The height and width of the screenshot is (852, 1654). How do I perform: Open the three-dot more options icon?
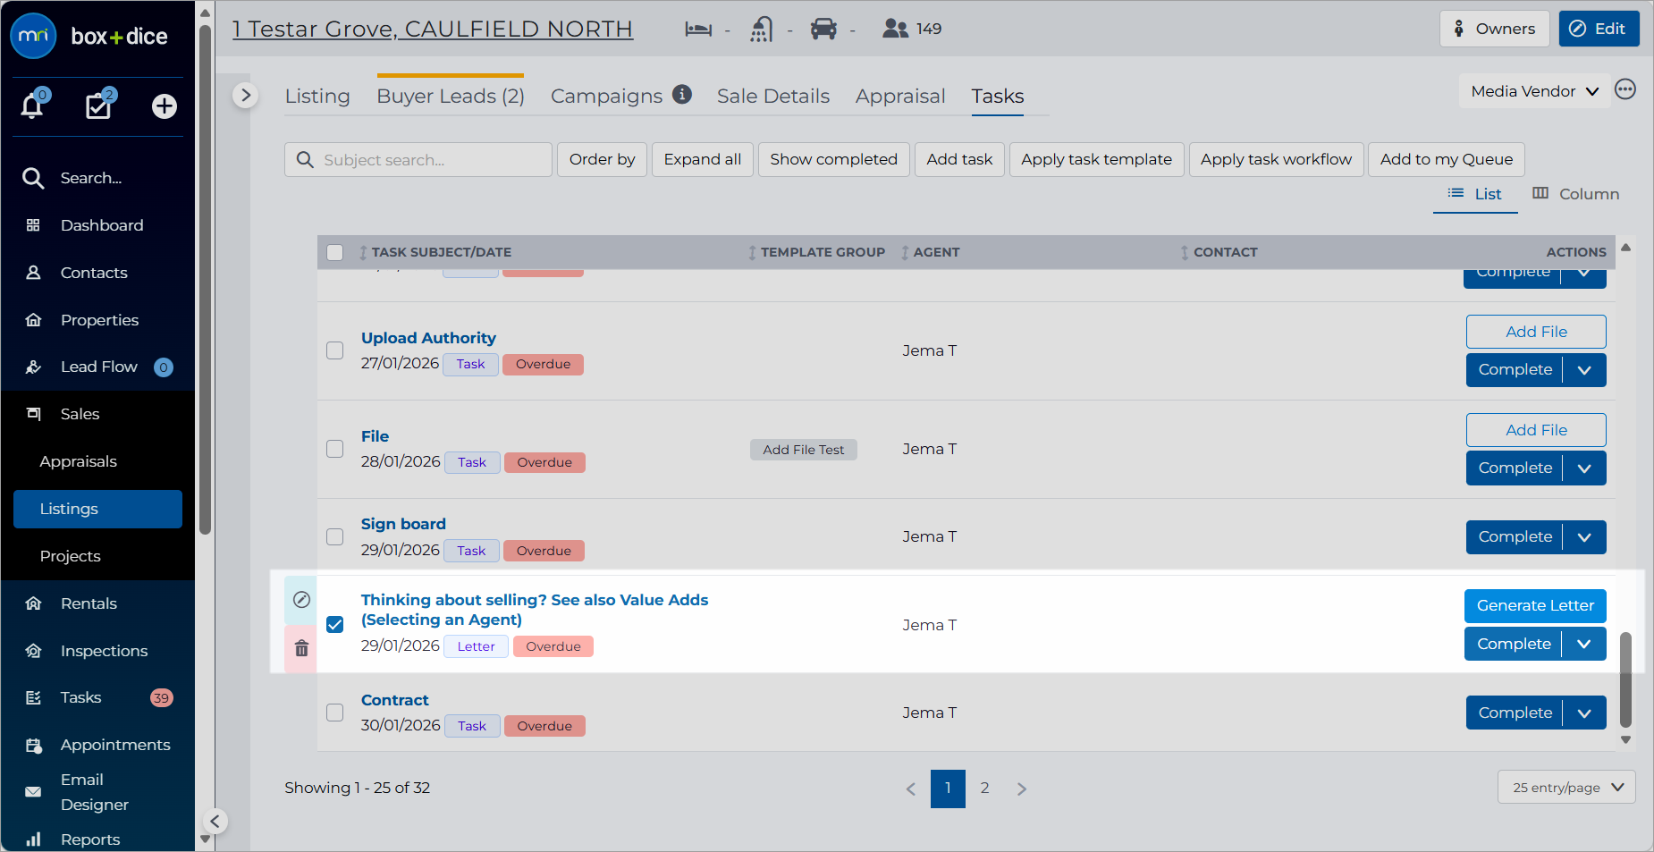click(x=1625, y=89)
